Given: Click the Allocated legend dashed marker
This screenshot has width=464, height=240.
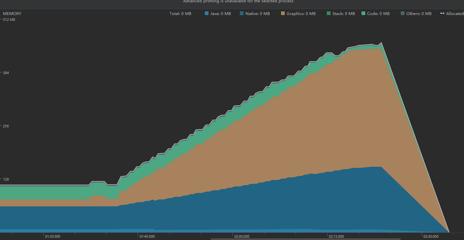Looking at the screenshot, I should coord(442,13).
